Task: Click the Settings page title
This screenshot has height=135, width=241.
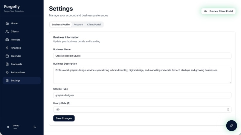Action: click(61, 9)
